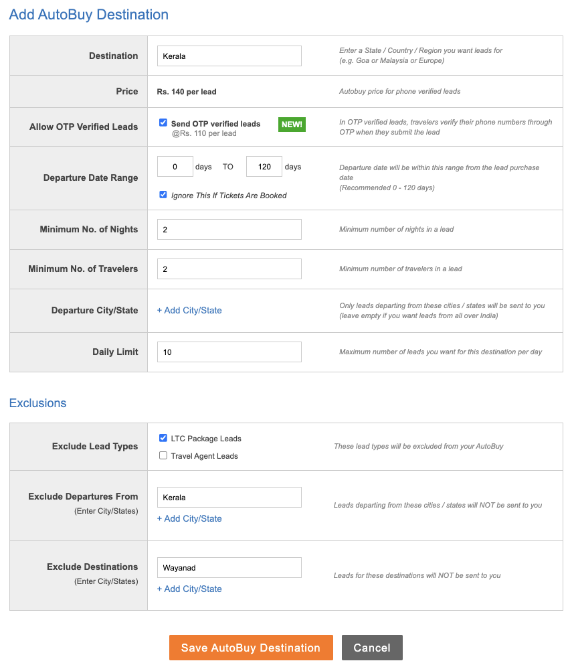Click the Daily Limit input box
The width and height of the screenshot is (572, 665).
coord(229,352)
